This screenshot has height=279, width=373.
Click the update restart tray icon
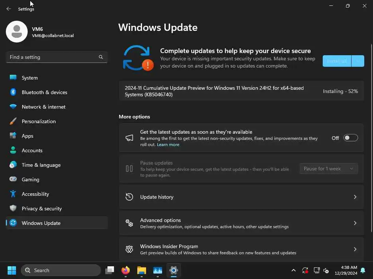(305, 270)
